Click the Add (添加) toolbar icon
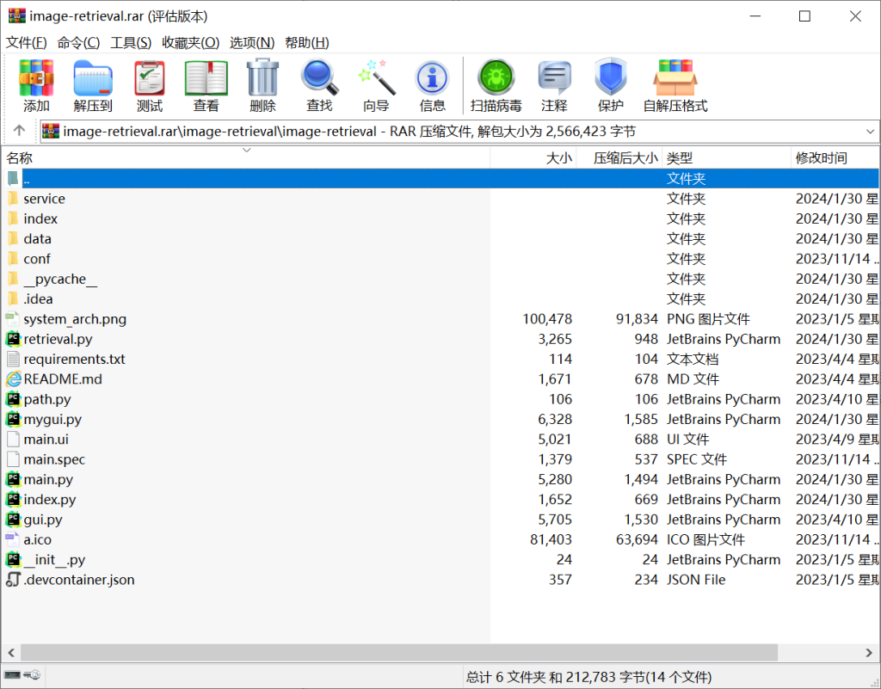This screenshot has height=689, width=881. pos(36,86)
